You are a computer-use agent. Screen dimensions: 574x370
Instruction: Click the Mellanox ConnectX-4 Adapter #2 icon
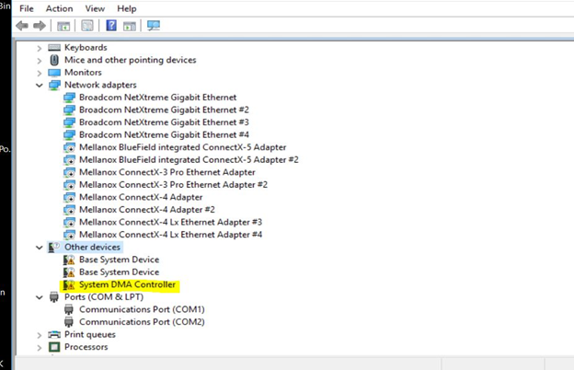(x=69, y=210)
